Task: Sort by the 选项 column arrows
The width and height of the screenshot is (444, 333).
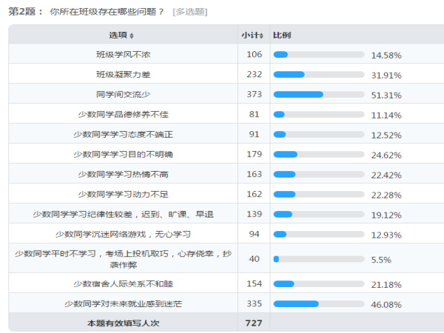Action: coord(132,36)
